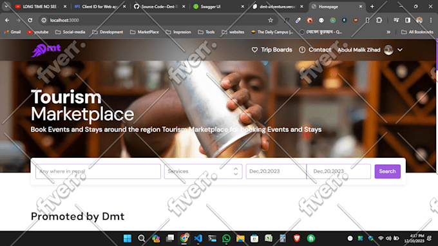The image size is (438, 246).
Task: Open the youtube bookmark
Action: [x=38, y=32]
